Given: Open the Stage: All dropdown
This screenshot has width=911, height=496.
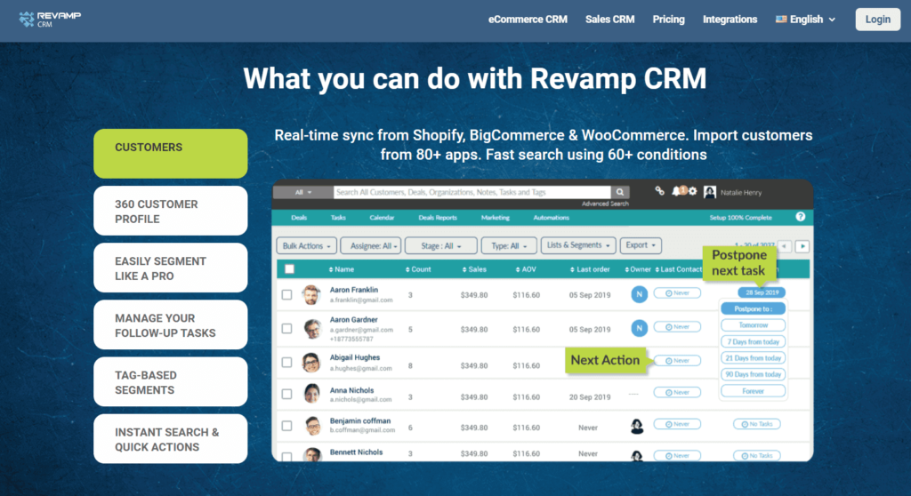Looking at the screenshot, I should tap(441, 245).
